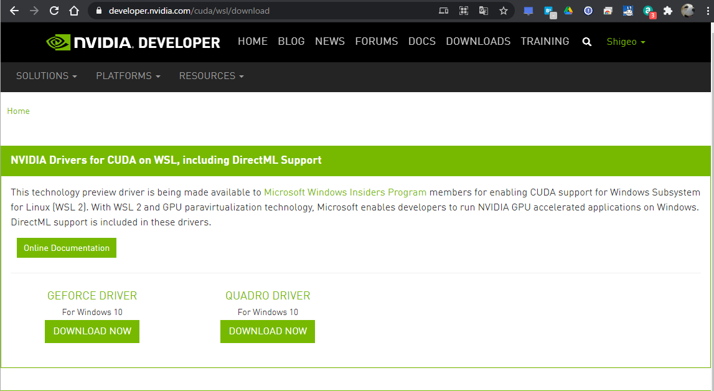View site security lock info
The width and height of the screenshot is (714, 391).
tap(99, 11)
